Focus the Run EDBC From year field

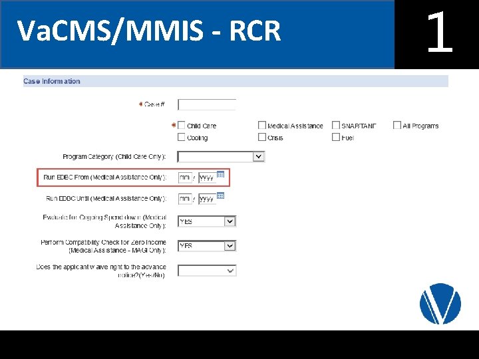207,178
